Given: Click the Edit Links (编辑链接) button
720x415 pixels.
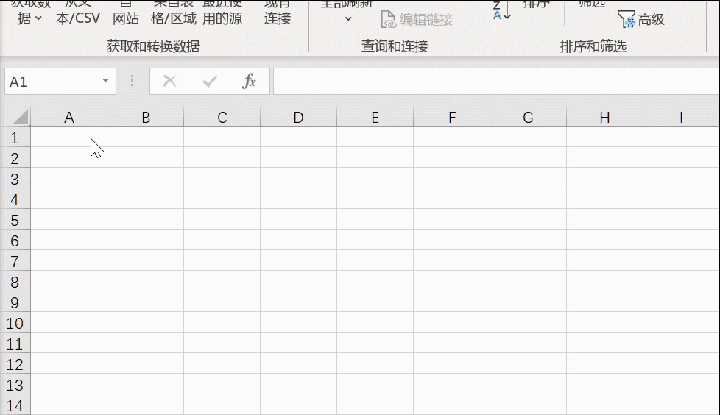Looking at the screenshot, I should (417, 19).
